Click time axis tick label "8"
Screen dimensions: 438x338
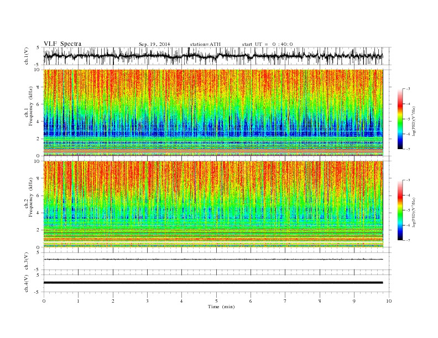point(320,301)
